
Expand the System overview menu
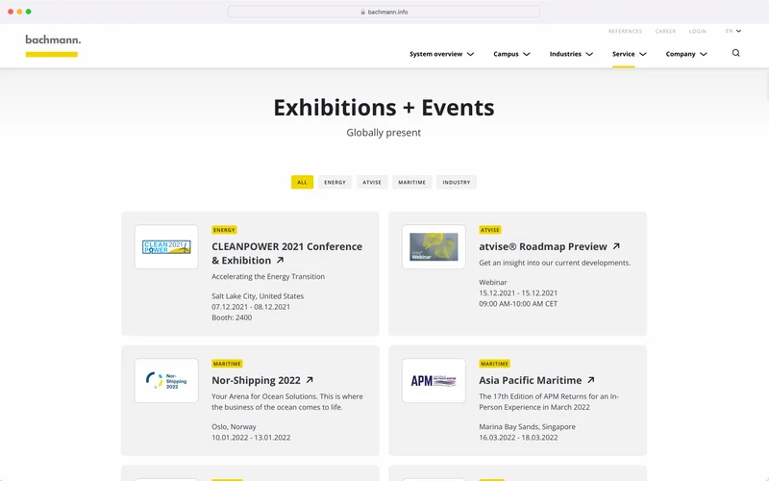point(441,55)
